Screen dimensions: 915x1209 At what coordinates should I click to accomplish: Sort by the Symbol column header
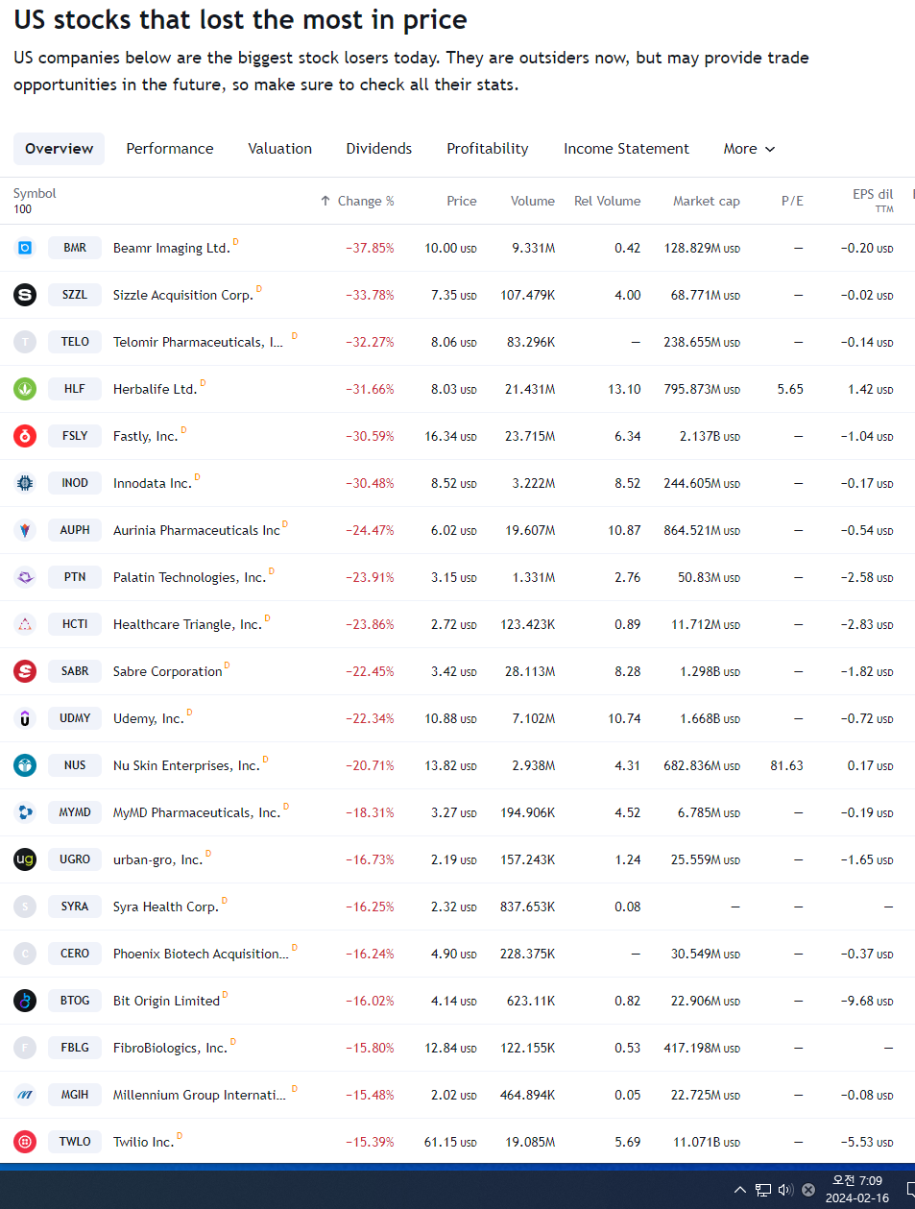(x=35, y=193)
